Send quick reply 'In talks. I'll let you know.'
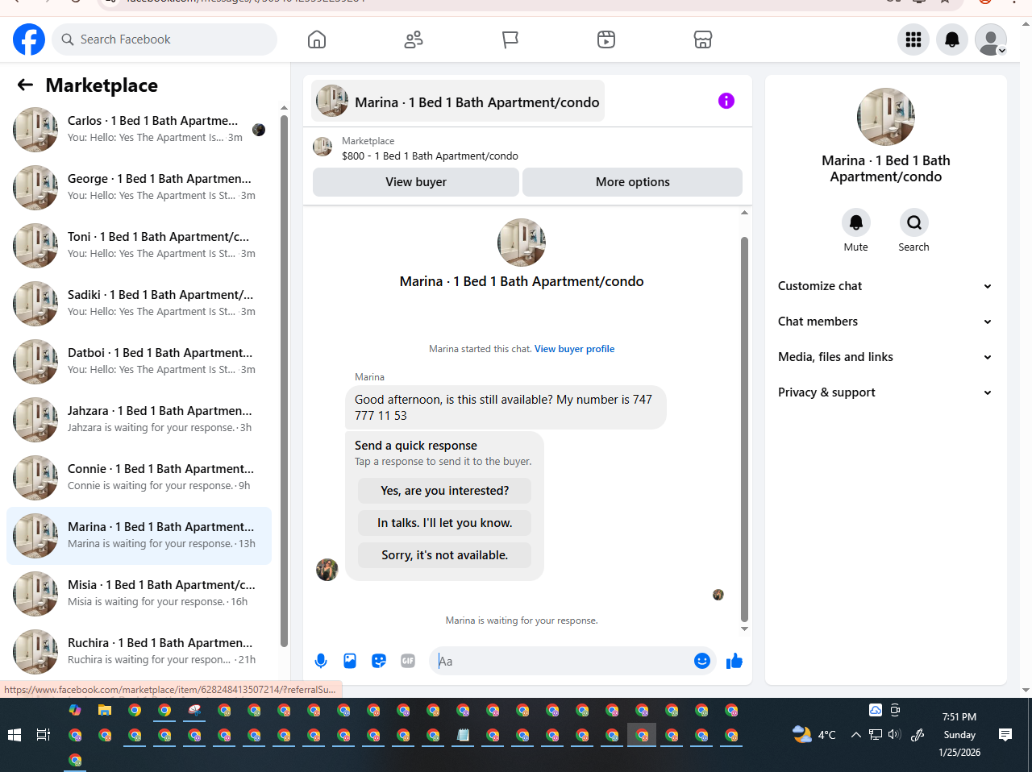This screenshot has width=1032, height=772. point(445,523)
